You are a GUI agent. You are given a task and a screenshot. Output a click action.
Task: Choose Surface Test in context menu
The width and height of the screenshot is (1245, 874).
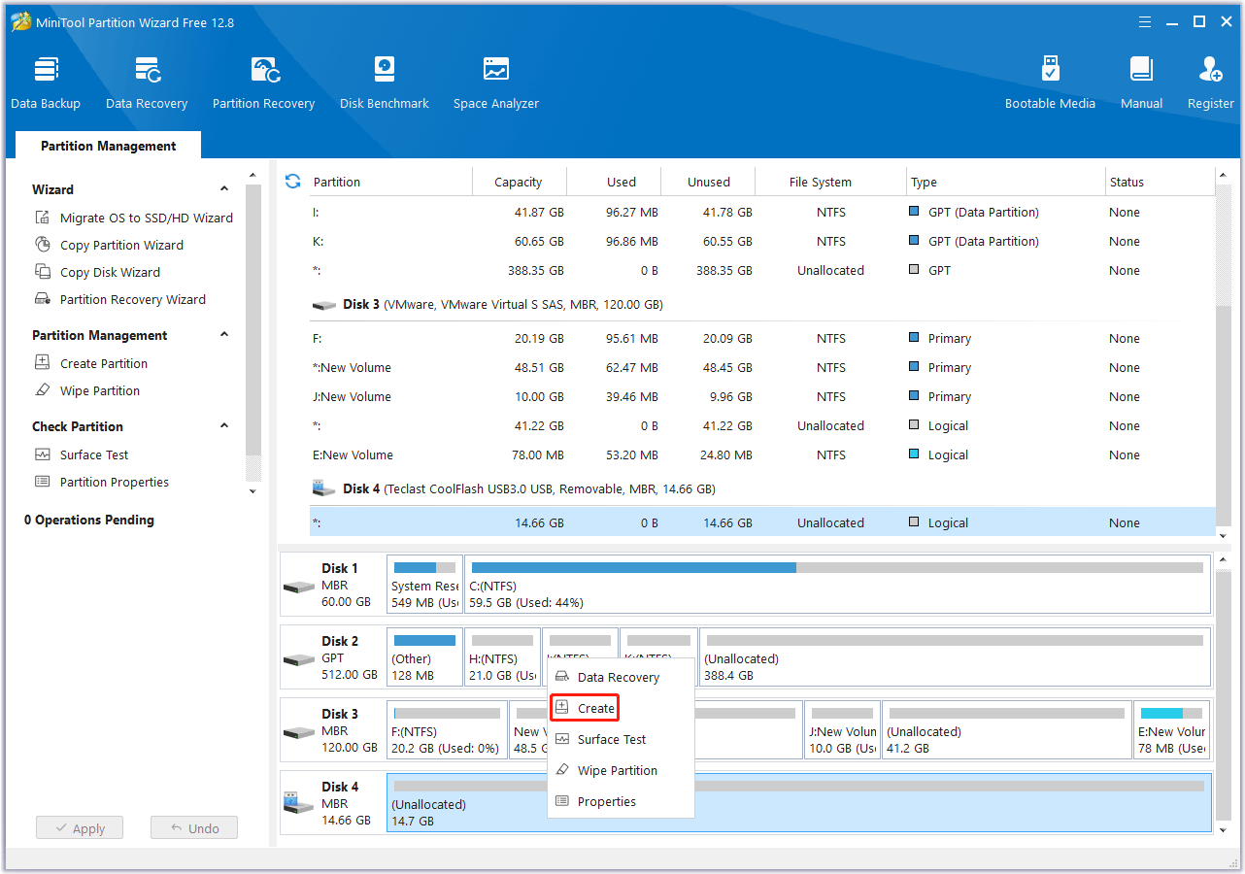(621, 739)
